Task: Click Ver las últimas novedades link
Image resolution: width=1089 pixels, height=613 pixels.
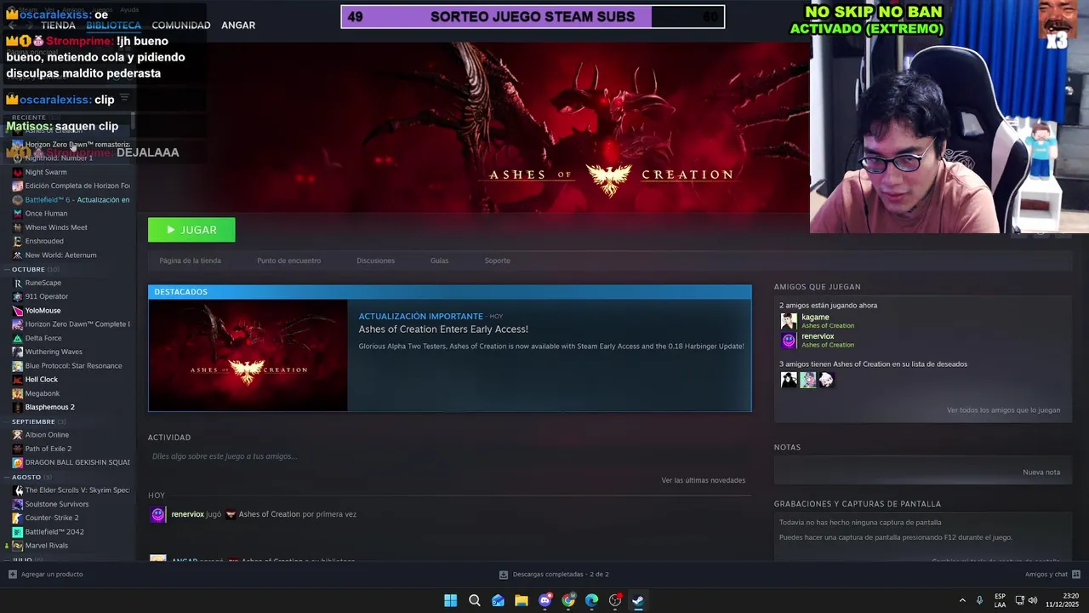Action: click(x=704, y=480)
